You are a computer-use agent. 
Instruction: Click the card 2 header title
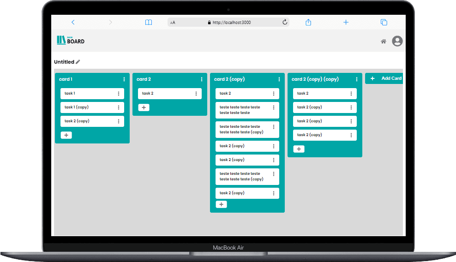(x=144, y=79)
